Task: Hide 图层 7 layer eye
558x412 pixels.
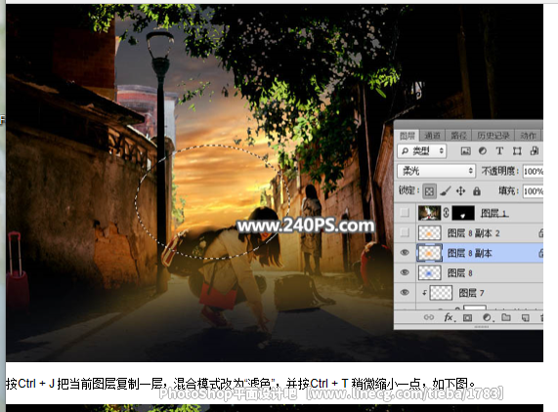Action: (405, 292)
